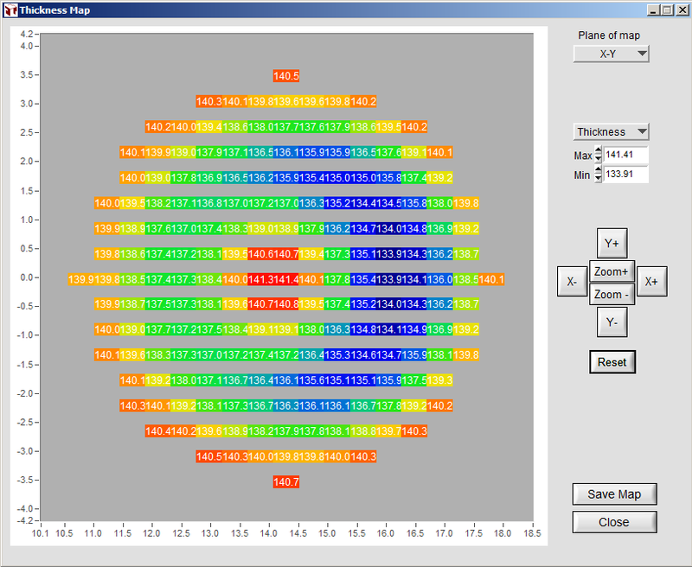This screenshot has width=692, height=567.
Task: Pick the 135.6 map cell
Action: click(x=311, y=380)
